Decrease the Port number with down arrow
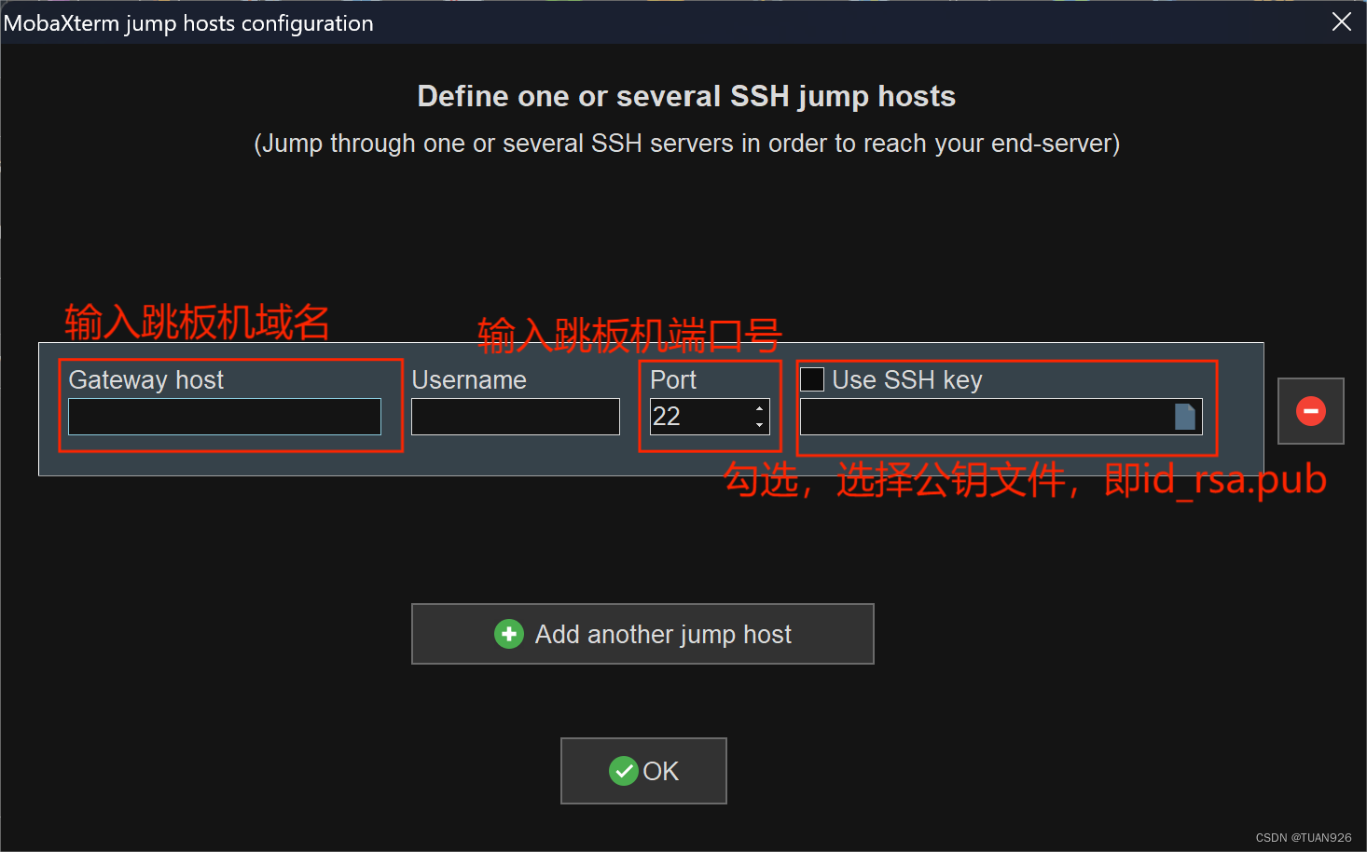The height and width of the screenshot is (852, 1367). (x=760, y=425)
